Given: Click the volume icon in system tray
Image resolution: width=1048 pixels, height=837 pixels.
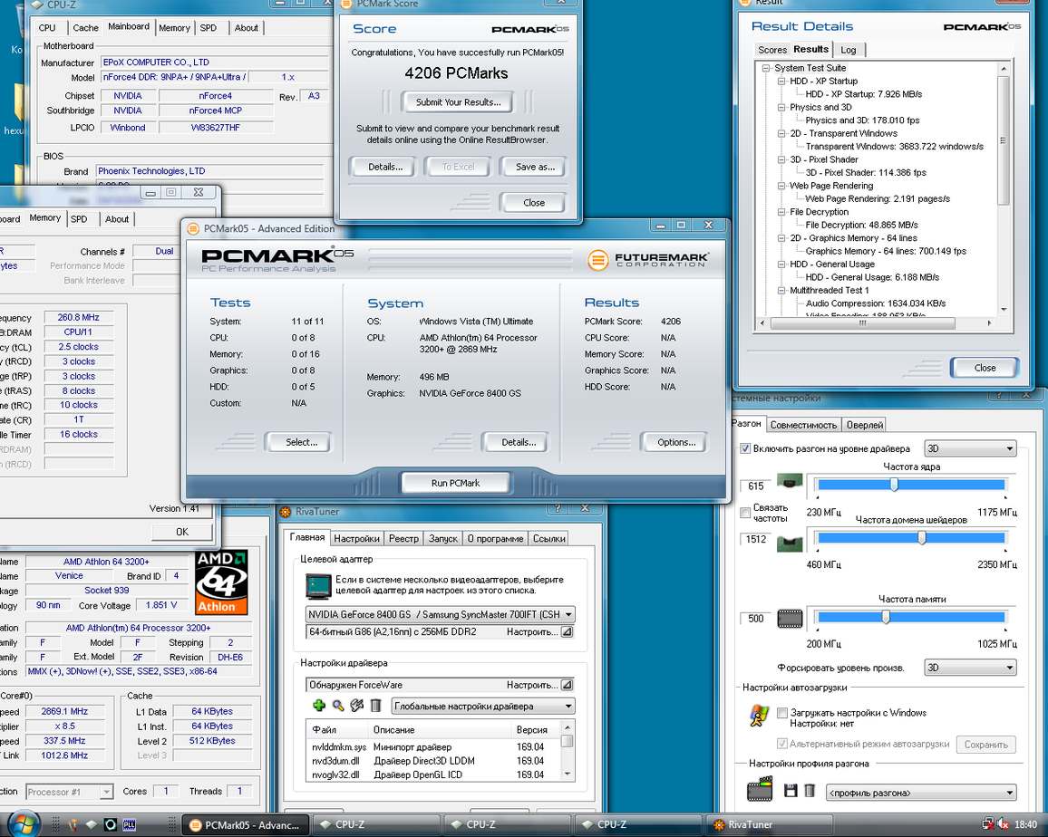Looking at the screenshot, I should coord(1003,824).
